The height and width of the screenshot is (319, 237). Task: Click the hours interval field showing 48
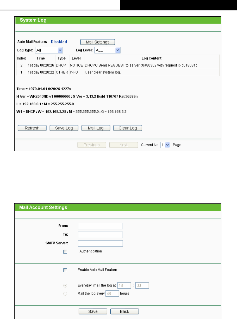[x=112, y=294]
